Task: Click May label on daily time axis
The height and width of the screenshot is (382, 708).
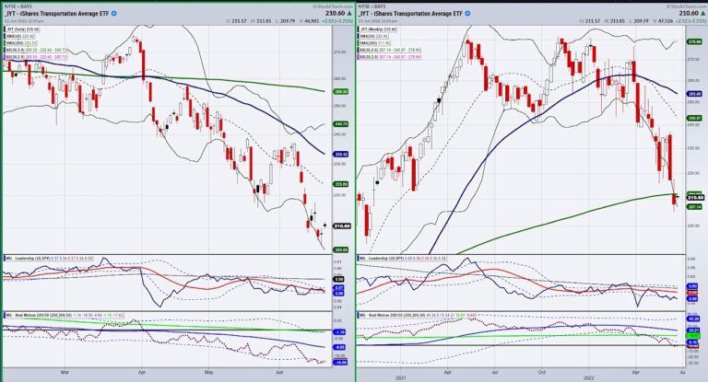Action: pos(208,373)
